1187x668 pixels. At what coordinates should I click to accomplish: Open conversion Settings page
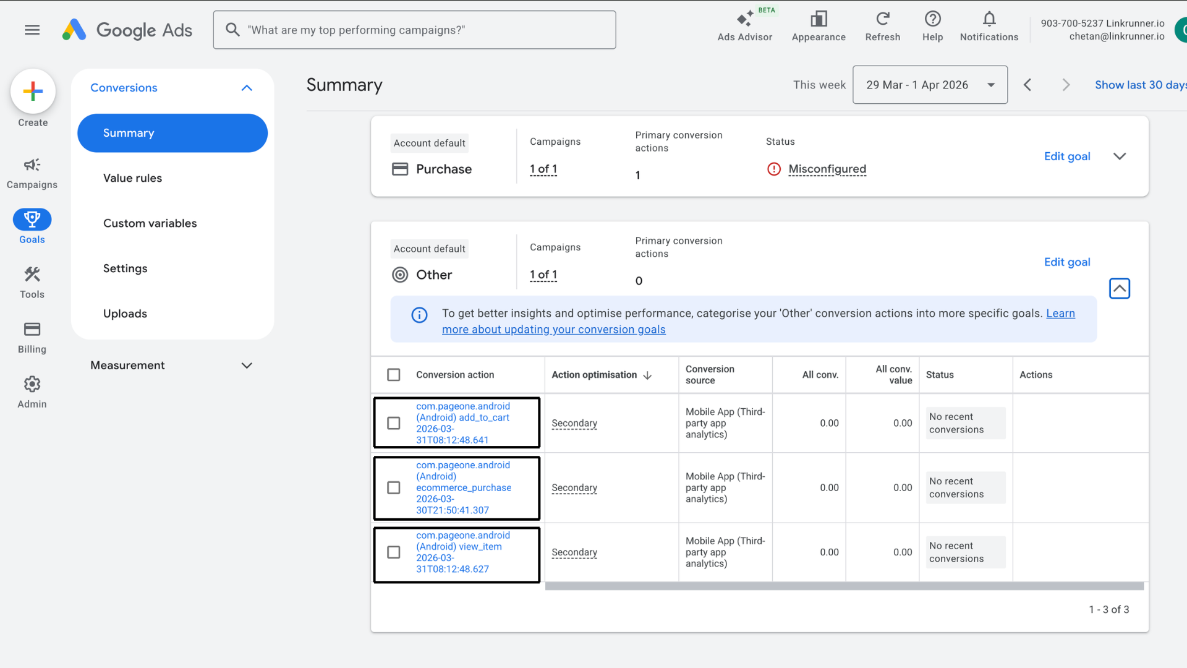(125, 268)
